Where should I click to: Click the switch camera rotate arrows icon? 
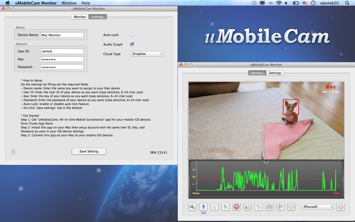pyautogui.click(x=258, y=206)
